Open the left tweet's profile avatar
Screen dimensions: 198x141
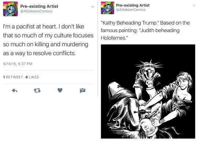pos(11,9)
